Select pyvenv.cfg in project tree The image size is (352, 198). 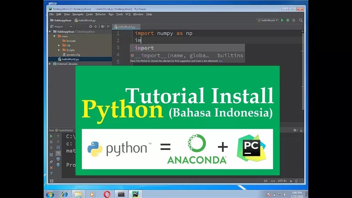(71, 55)
